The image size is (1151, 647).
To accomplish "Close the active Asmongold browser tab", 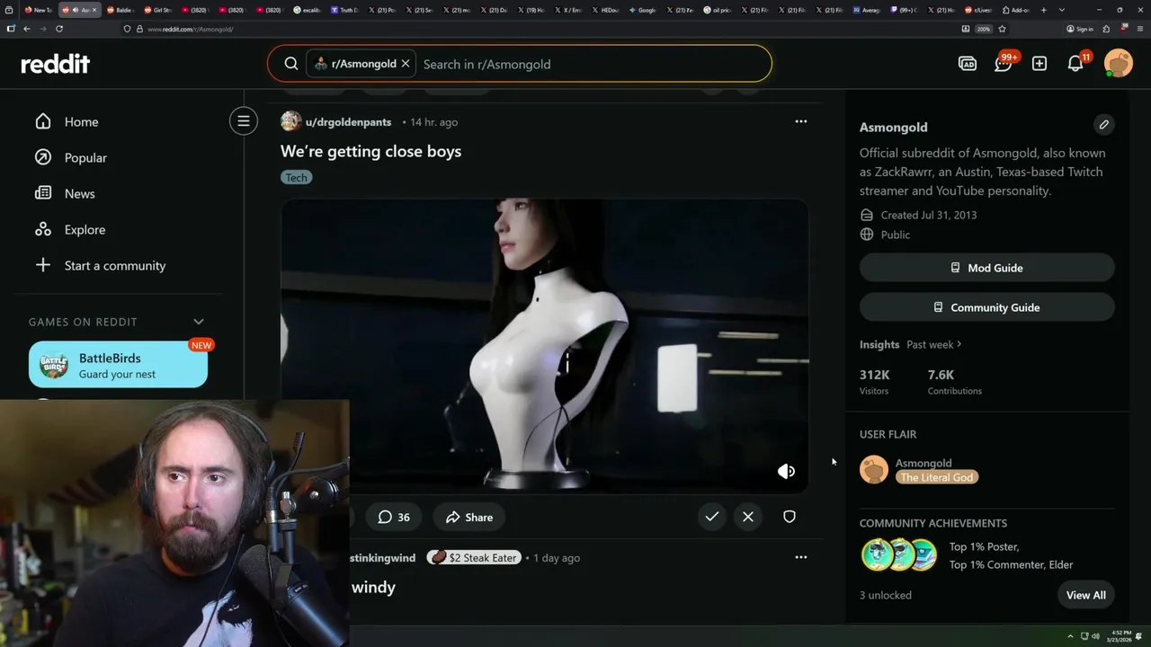I will coord(94,10).
